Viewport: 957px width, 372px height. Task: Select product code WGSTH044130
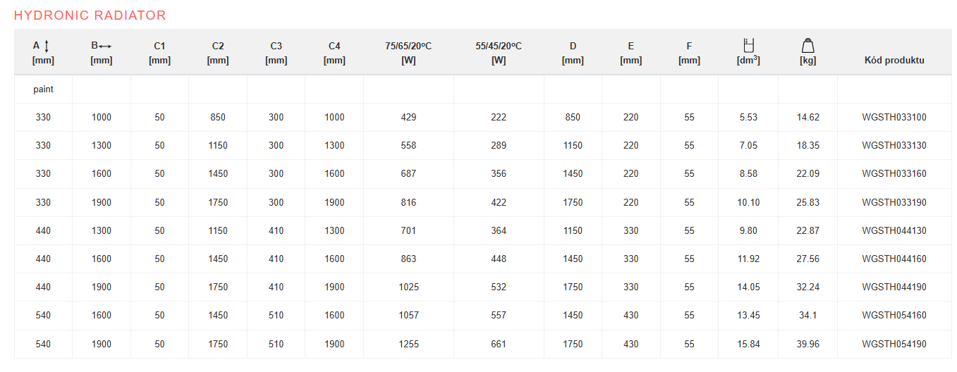coord(894,230)
